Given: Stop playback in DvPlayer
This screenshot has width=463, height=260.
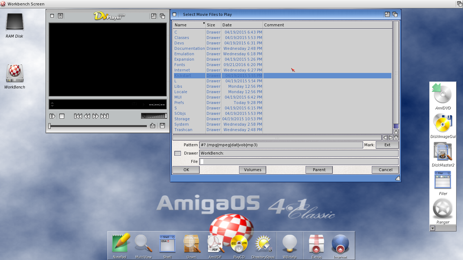Looking at the screenshot, I should [62, 116].
